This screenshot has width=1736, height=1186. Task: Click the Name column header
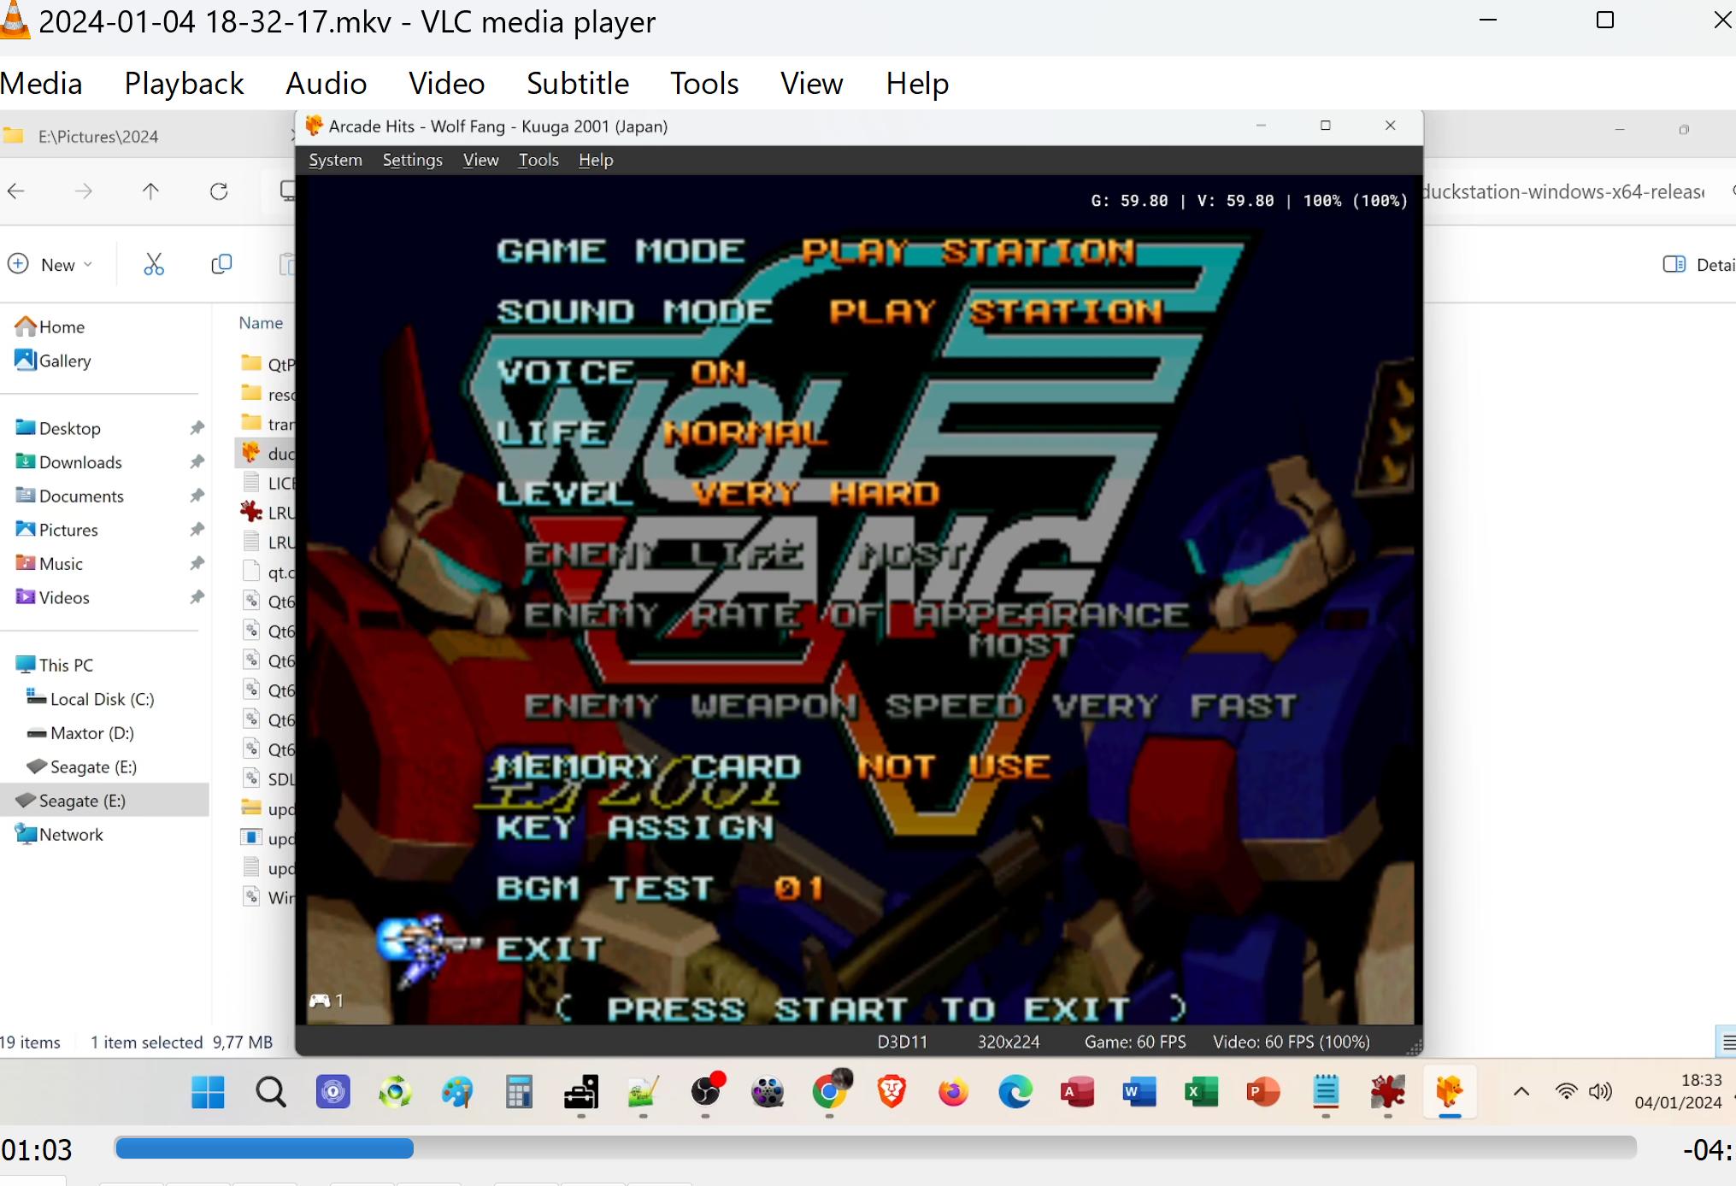click(x=261, y=323)
